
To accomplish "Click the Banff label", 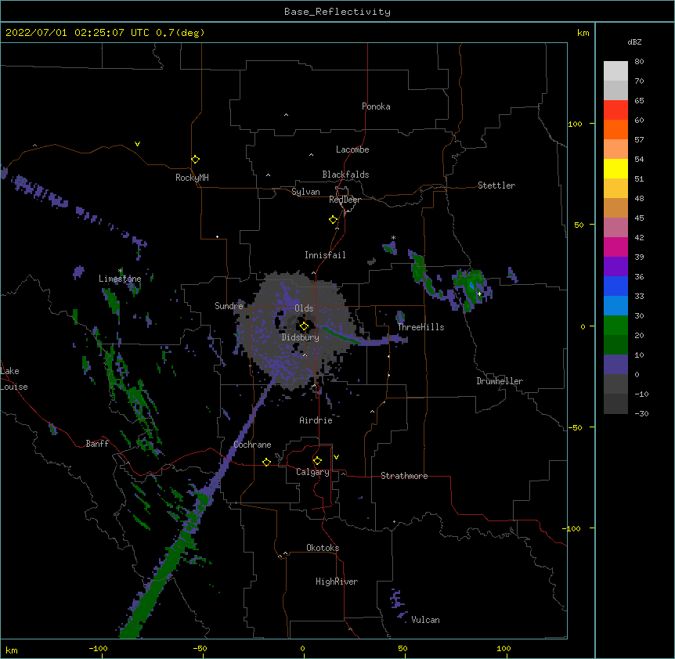I will click(x=97, y=444).
